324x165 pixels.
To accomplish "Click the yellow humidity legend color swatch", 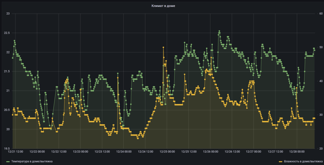I will [x=281, y=161].
